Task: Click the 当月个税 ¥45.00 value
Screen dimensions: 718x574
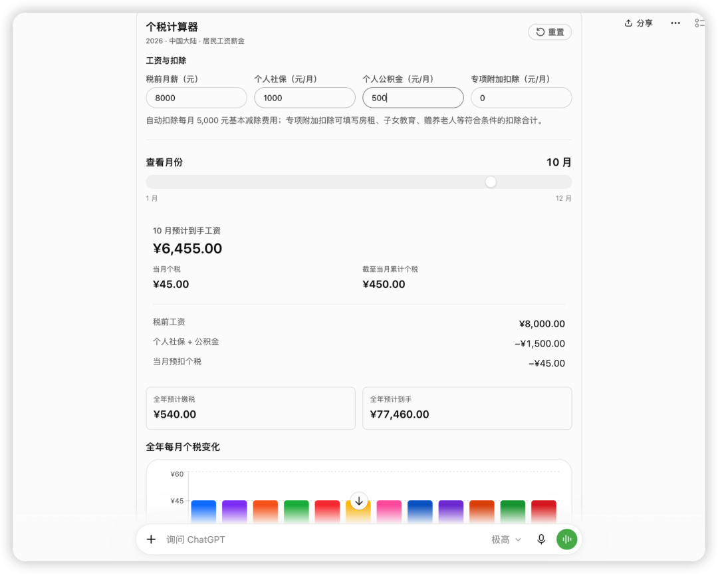Action: [x=171, y=284]
